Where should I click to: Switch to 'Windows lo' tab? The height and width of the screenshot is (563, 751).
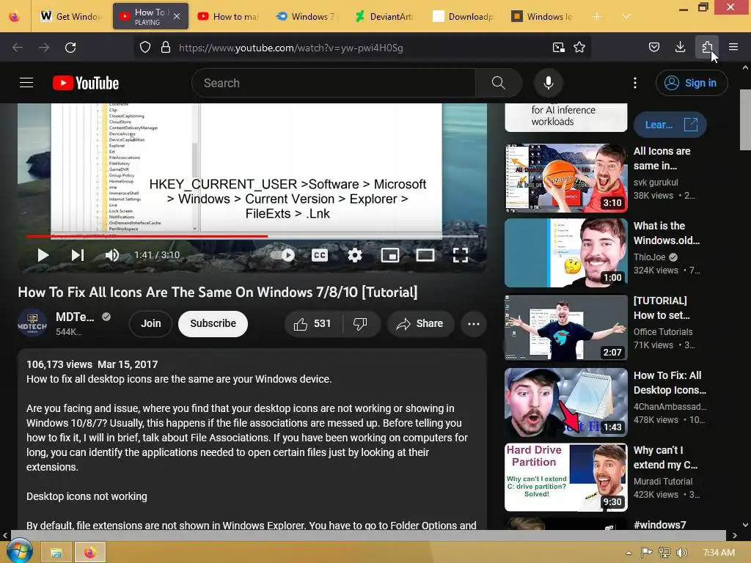[542, 16]
